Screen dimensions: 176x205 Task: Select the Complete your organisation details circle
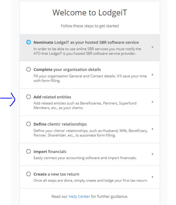click(x=29, y=69)
